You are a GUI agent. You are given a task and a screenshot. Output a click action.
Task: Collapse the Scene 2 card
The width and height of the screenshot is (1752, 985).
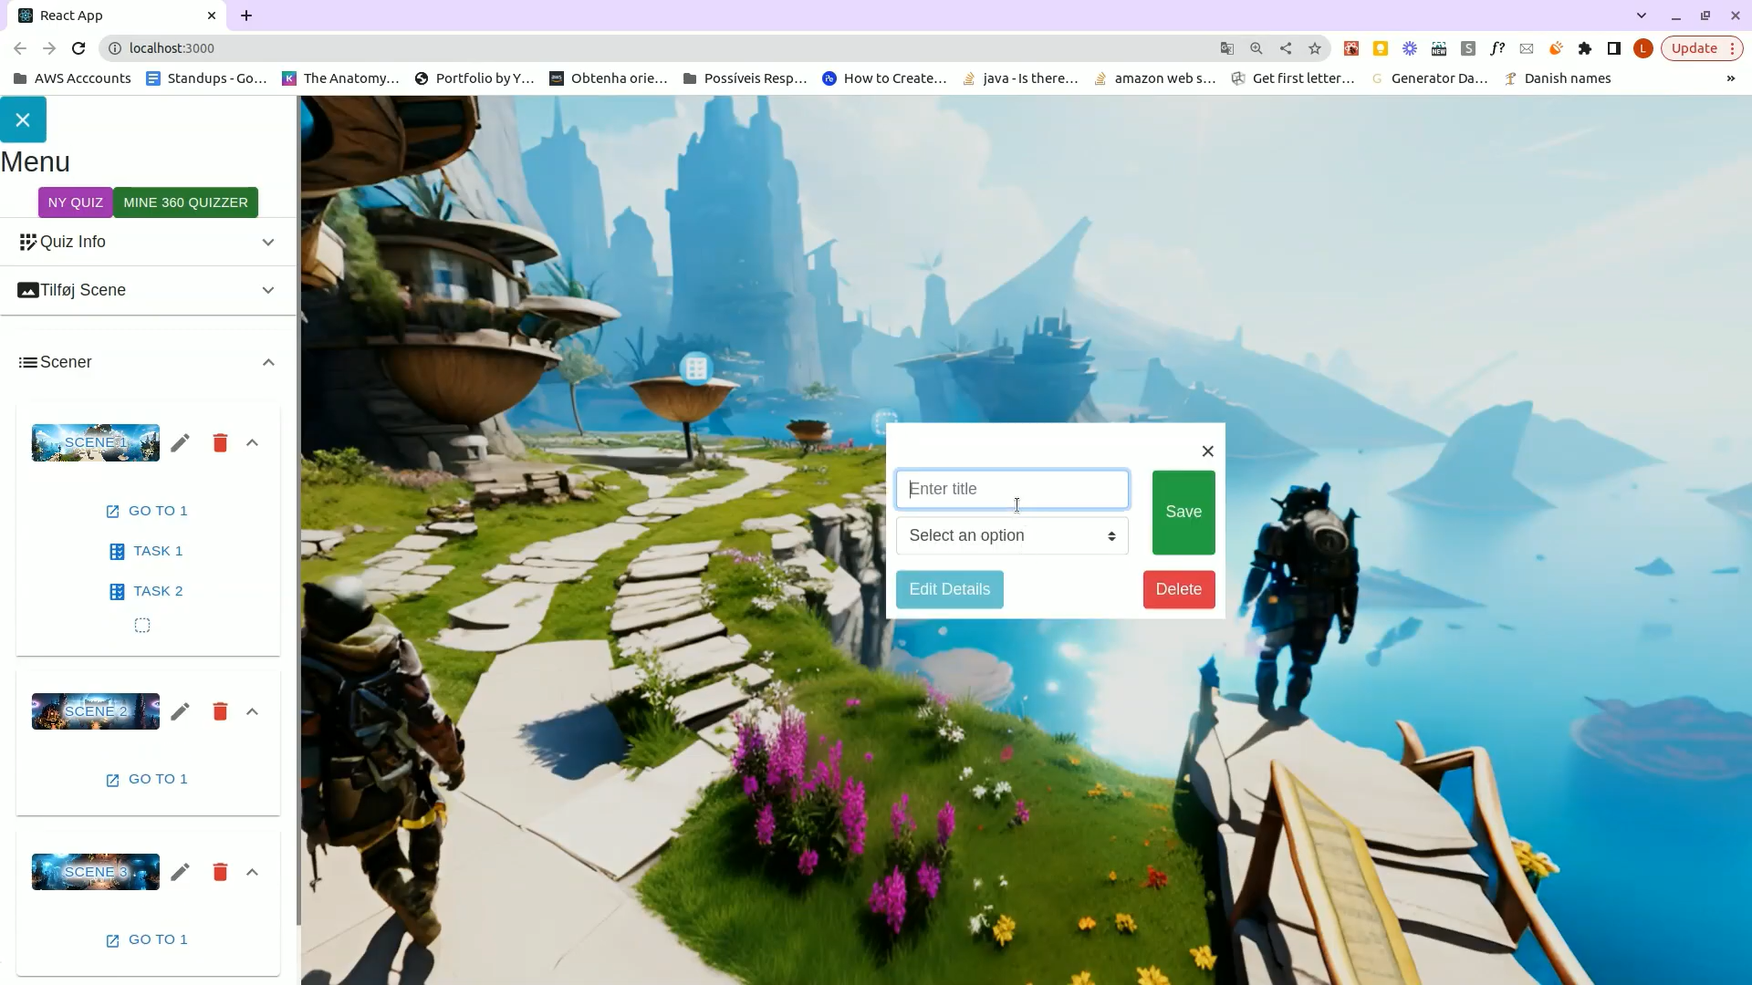click(x=253, y=711)
